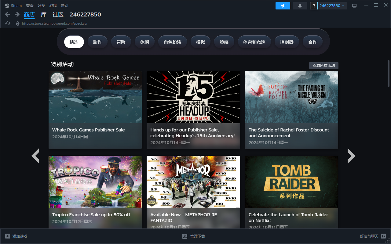Open the Tropico Franchise Sale thumbnail
391x244 pixels.
95,182
